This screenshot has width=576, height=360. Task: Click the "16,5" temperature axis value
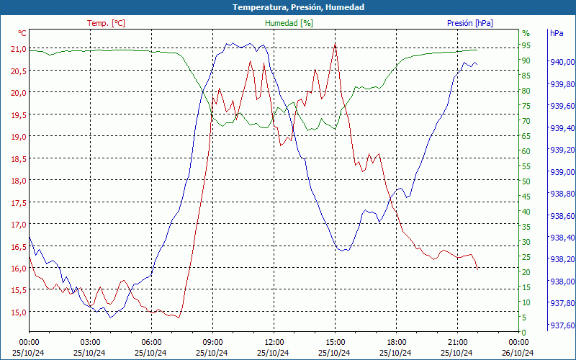tap(18, 246)
